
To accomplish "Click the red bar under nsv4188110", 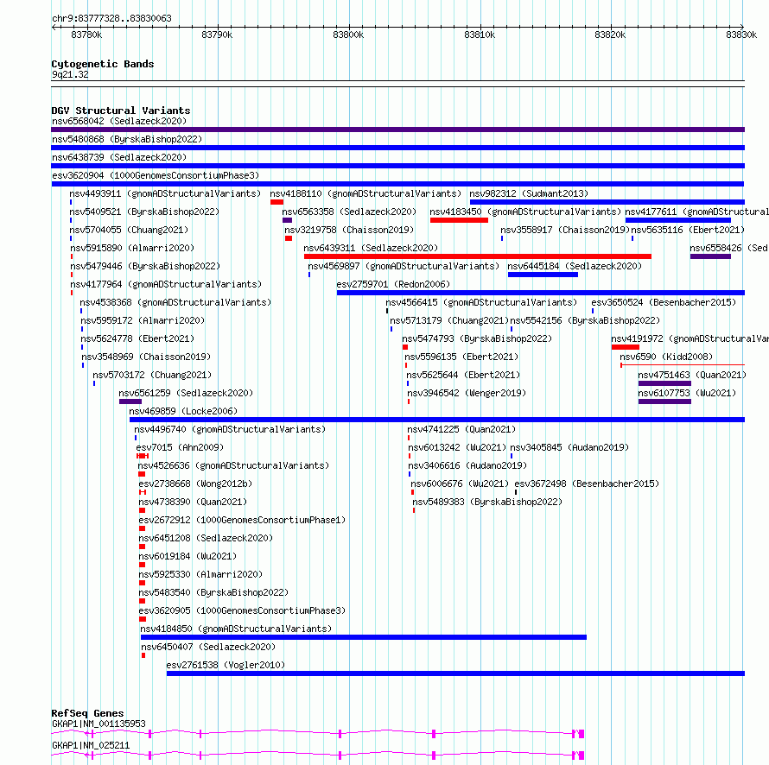I will [276, 202].
